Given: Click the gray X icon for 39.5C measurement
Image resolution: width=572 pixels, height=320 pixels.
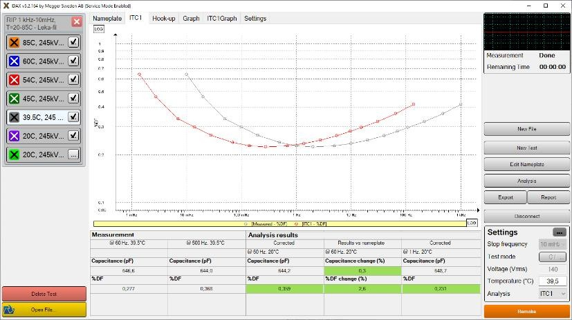Looking at the screenshot, I should (x=13, y=117).
